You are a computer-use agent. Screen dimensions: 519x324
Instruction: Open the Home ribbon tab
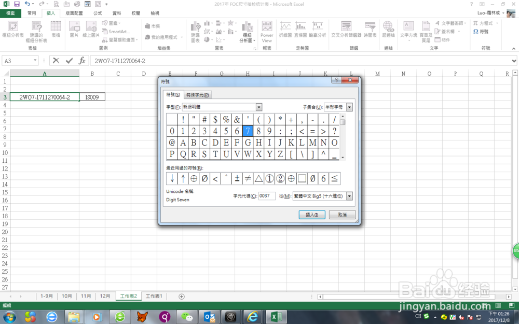32,13
